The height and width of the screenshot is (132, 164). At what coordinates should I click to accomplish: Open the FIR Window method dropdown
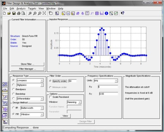click(x=32, y=114)
